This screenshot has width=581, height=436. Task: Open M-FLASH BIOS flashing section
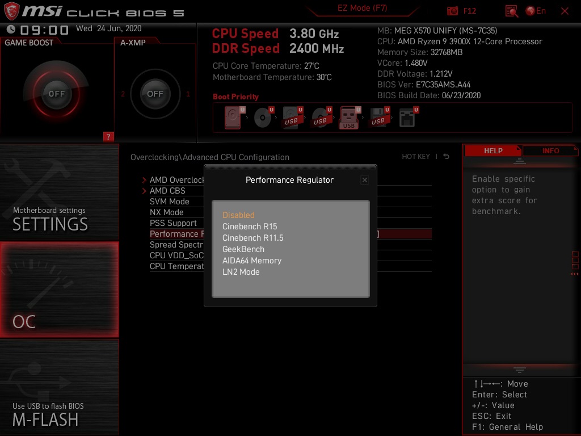(x=59, y=387)
